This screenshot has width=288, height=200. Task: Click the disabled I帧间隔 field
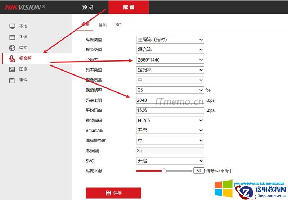tap(170, 151)
